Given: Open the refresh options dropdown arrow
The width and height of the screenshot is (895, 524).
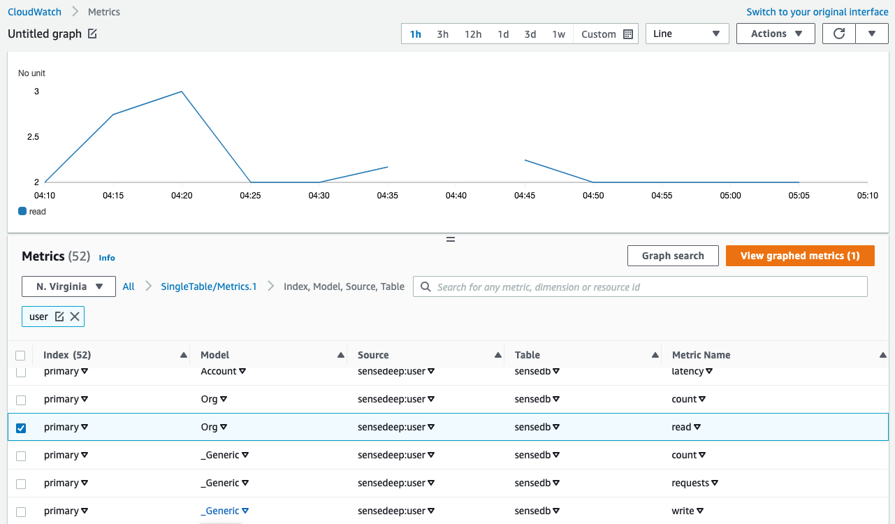Looking at the screenshot, I should click(x=872, y=34).
